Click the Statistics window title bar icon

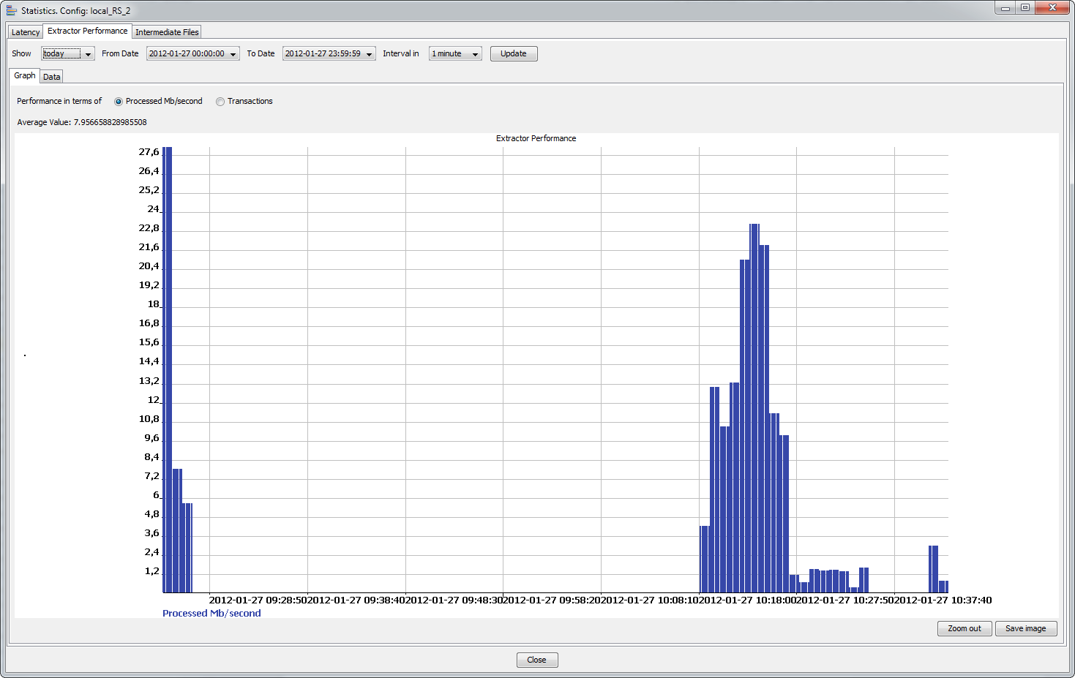click(x=11, y=11)
